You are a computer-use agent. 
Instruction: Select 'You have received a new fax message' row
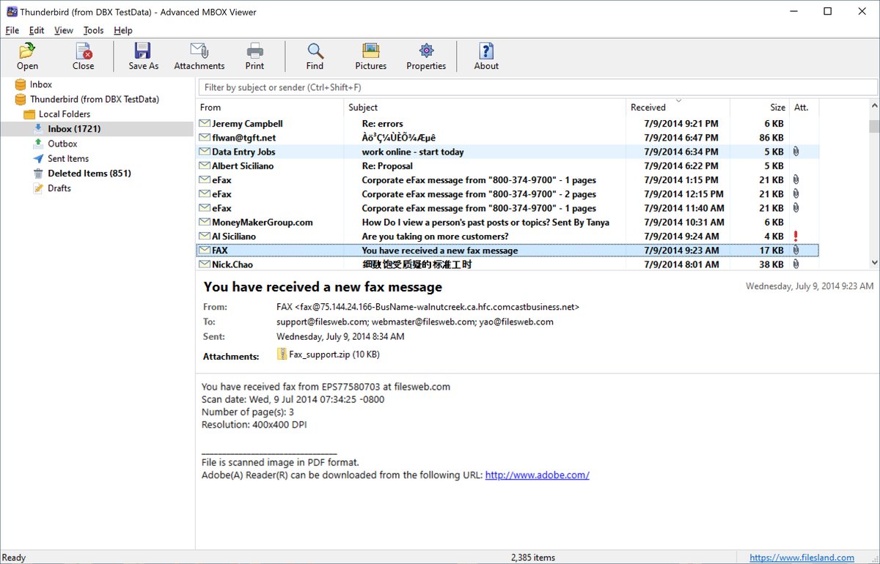click(507, 250)
